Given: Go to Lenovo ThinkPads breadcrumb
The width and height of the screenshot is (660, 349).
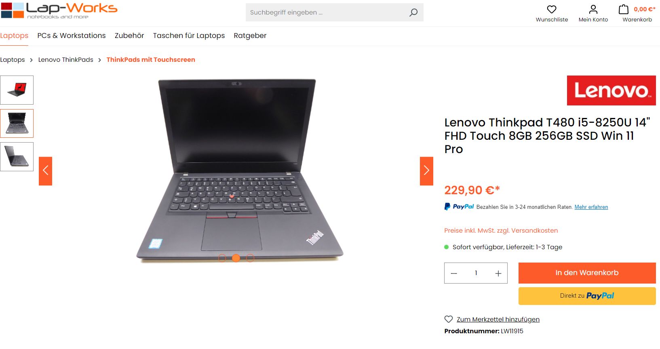Looking at the screenshot, I should click(66, 60).
